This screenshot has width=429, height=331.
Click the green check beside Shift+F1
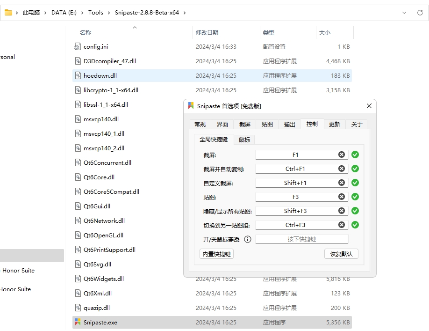(x=355, y=183)
